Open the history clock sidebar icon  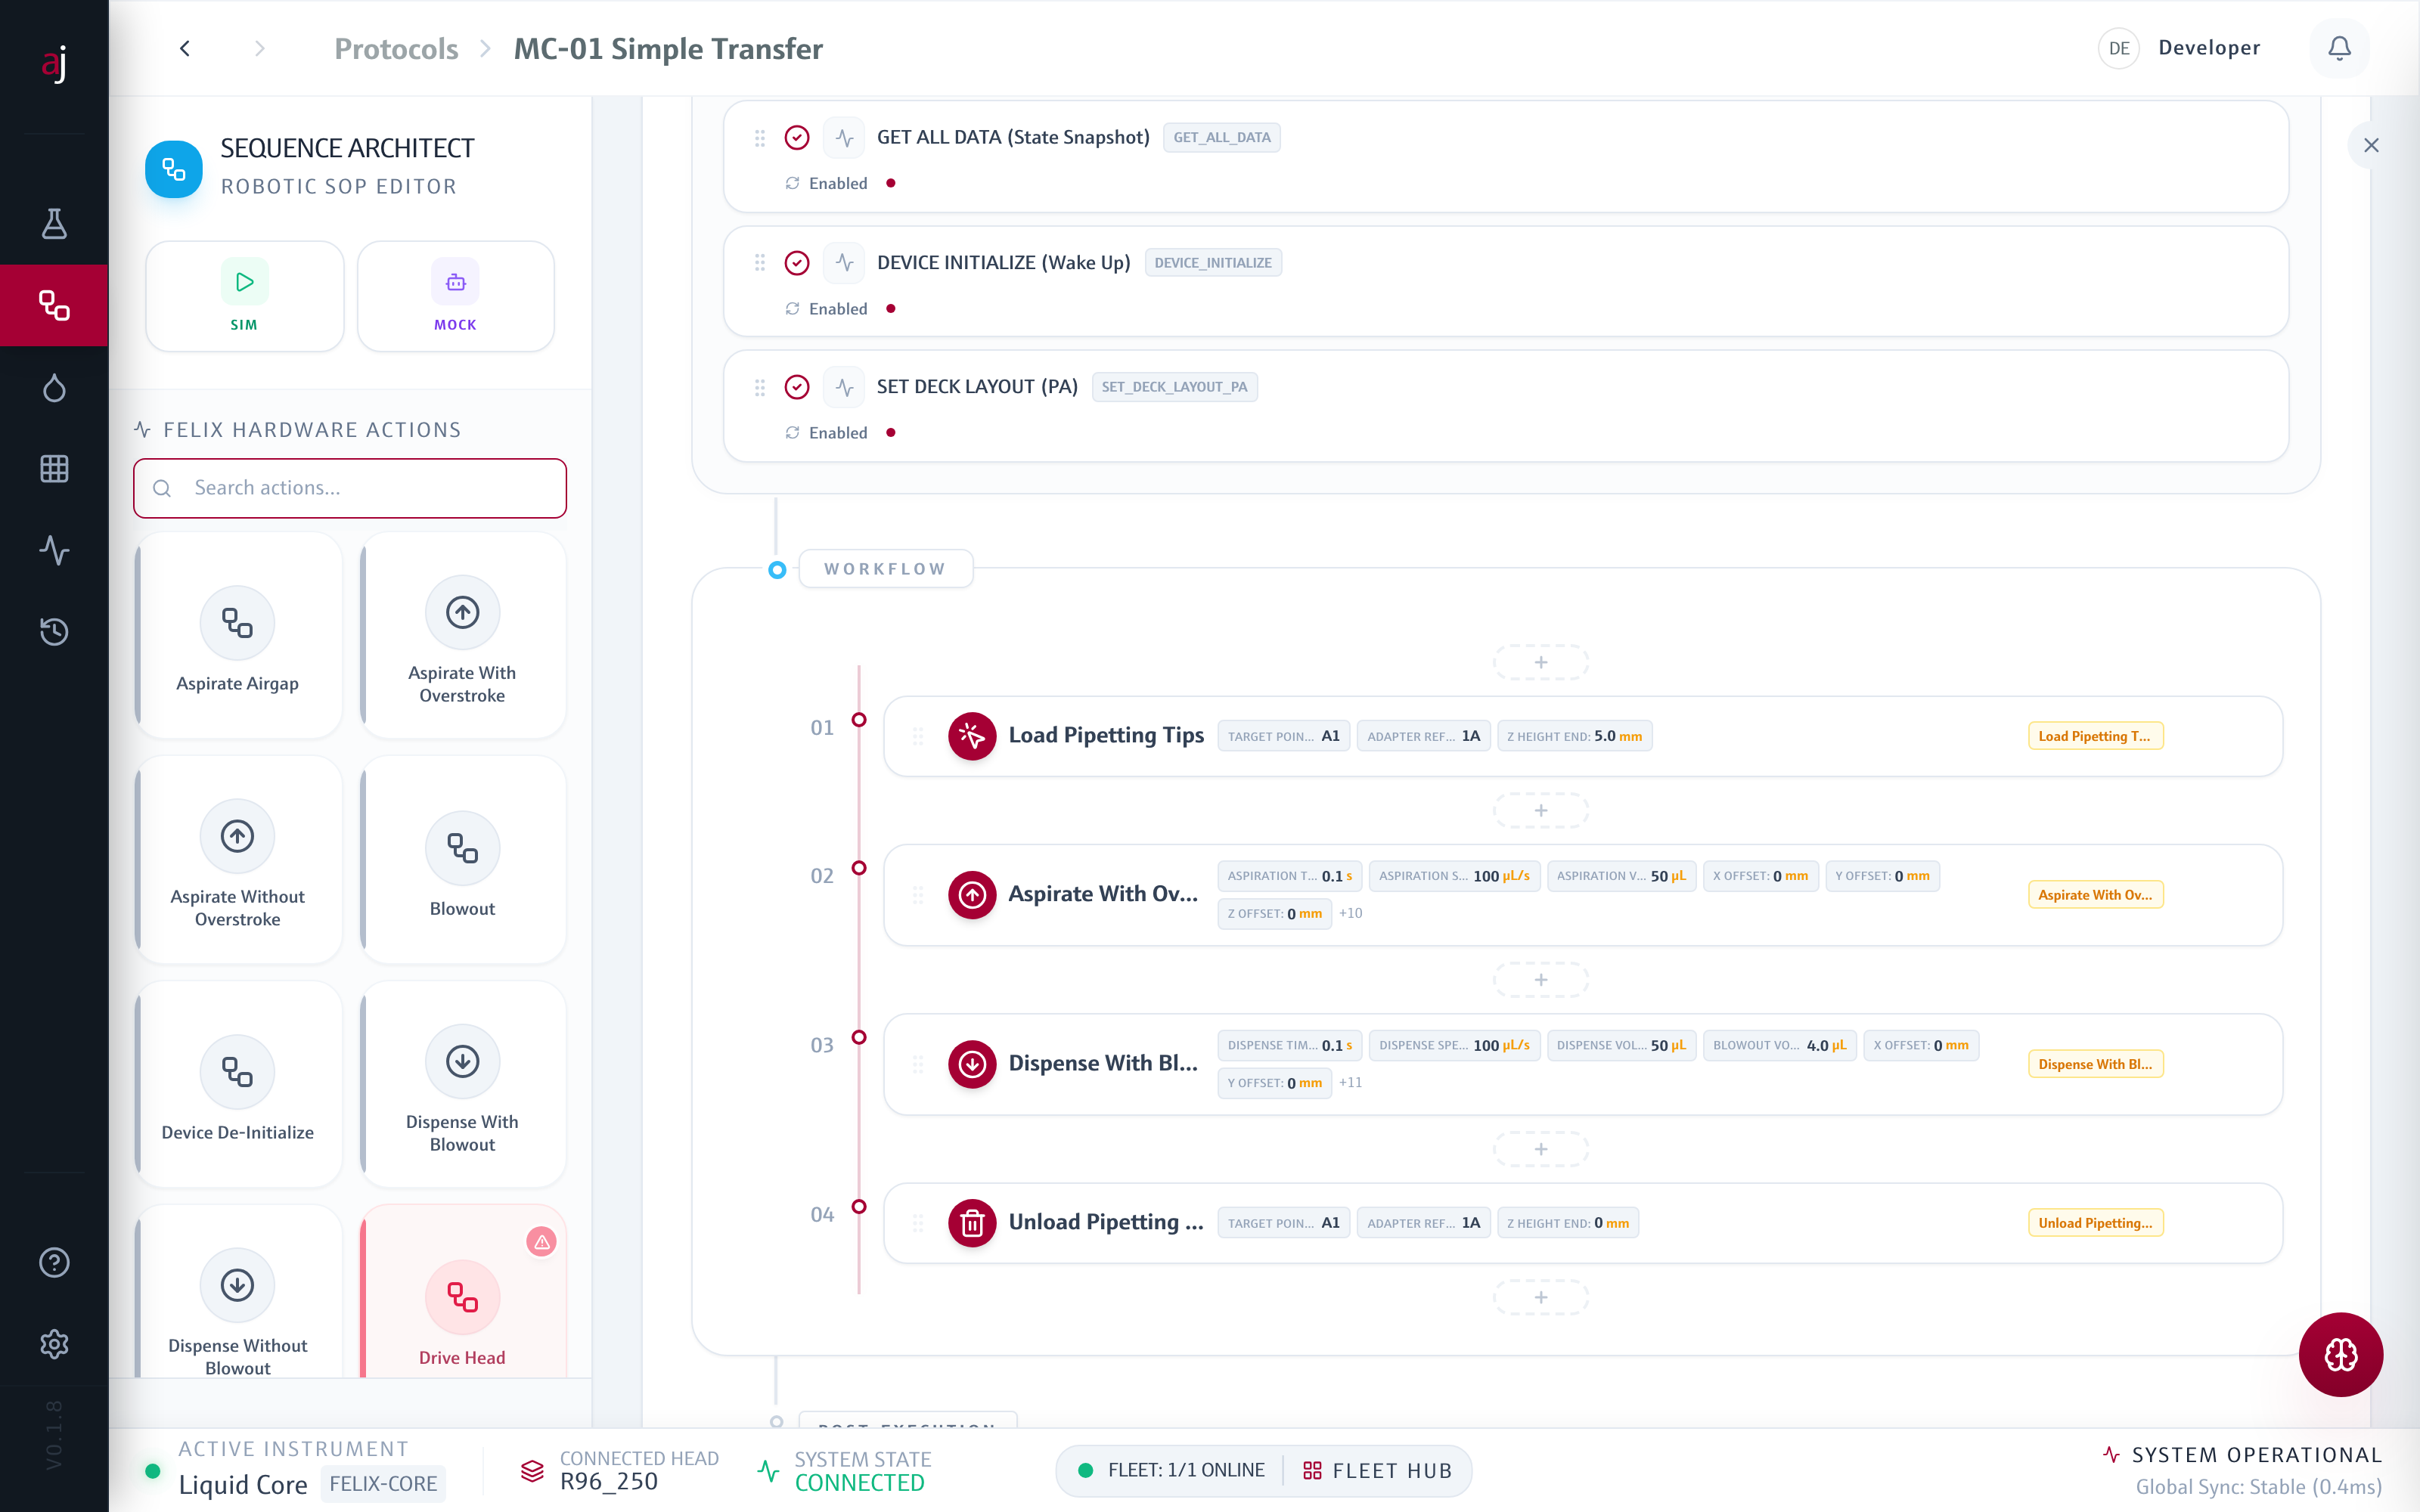(54, 631)
